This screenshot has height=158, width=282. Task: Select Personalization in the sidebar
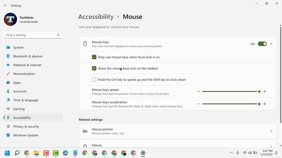[33, 74]
